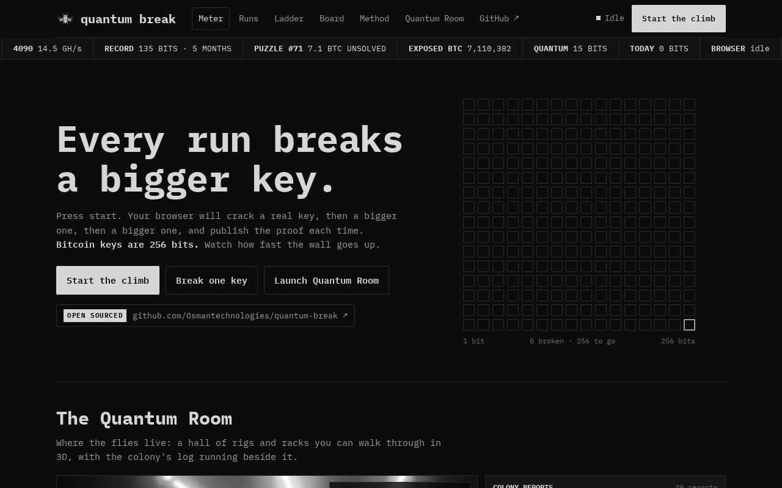This screenshot has width=782, height=488.
Task: Click the header Start the climb button
Action: [679, 18]
